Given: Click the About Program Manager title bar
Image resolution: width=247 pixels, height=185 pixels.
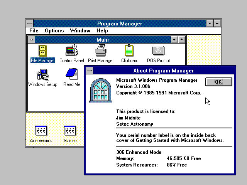Looking at the screenshot, I should pos(163,71).
